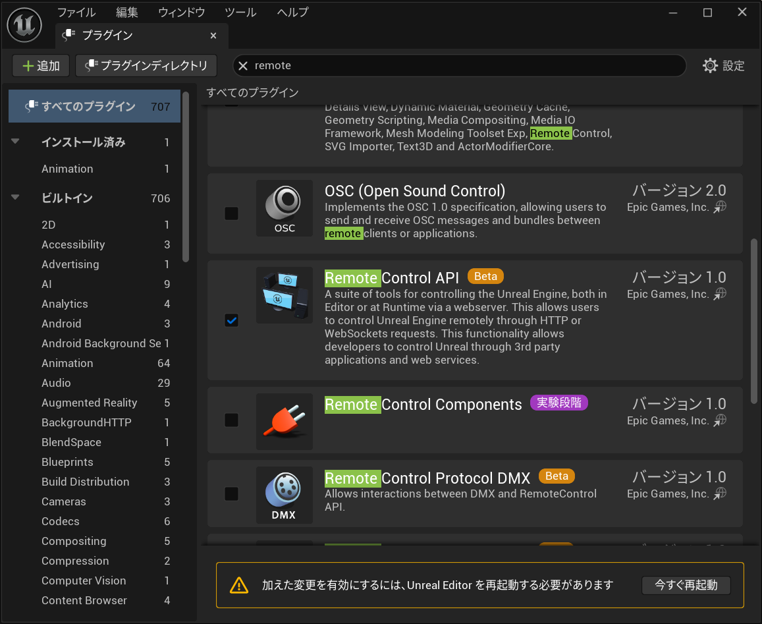The height and width of the screenshot is (624, 762).
Task: Disable the Remote Control API plugin checkbox
Action: [231, 320]
